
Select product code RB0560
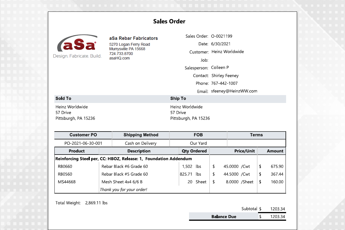point(65,174)
